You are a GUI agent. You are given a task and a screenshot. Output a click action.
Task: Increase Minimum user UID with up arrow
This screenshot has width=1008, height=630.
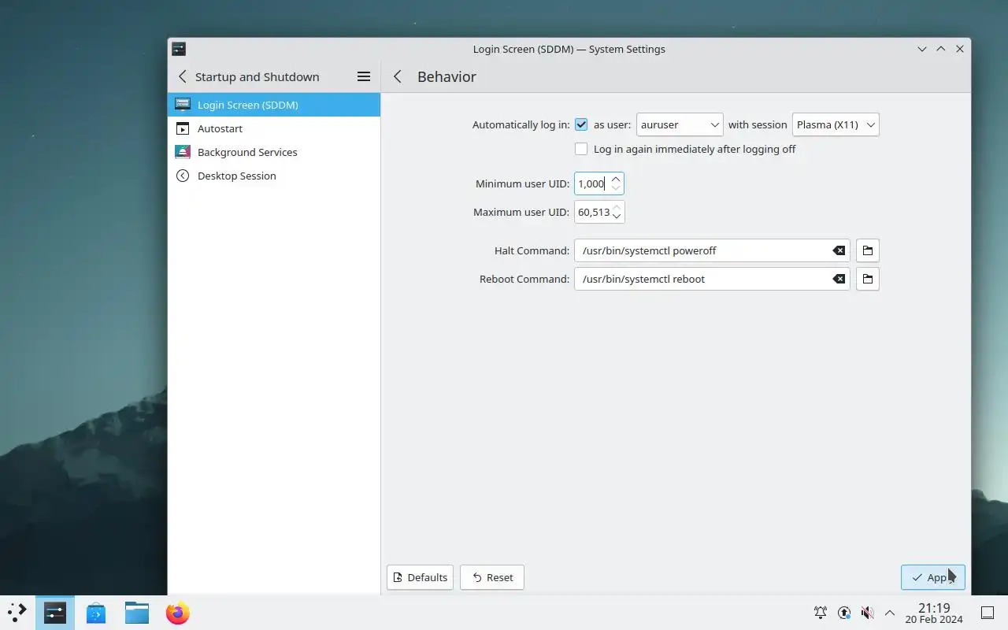coord(616,179)
